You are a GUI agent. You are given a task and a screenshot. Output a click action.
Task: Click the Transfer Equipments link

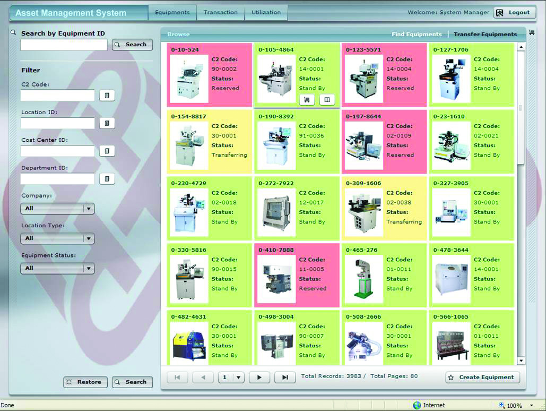pyautogui.click(x=485, y=35)
